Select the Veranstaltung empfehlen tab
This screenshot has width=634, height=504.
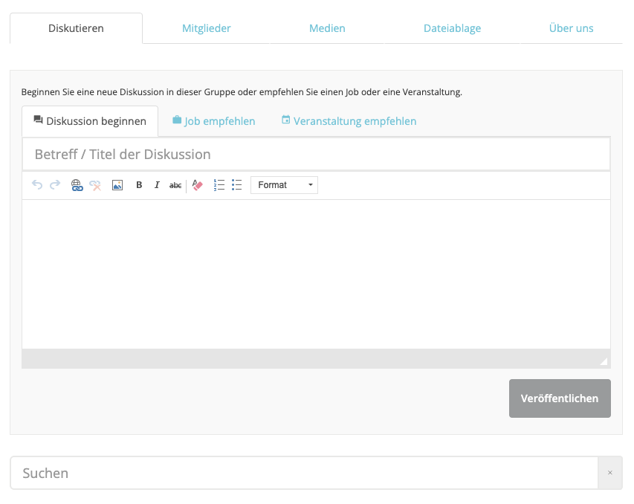(349, 121)
